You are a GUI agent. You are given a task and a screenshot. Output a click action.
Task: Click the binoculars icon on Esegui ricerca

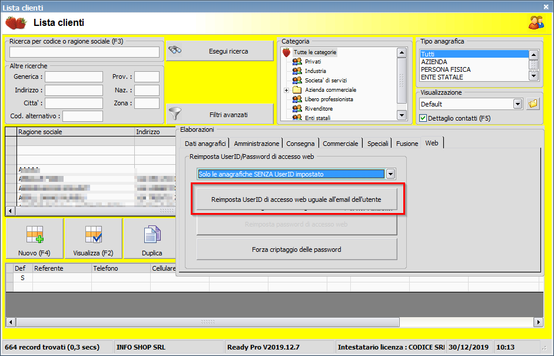pos(175,51)
